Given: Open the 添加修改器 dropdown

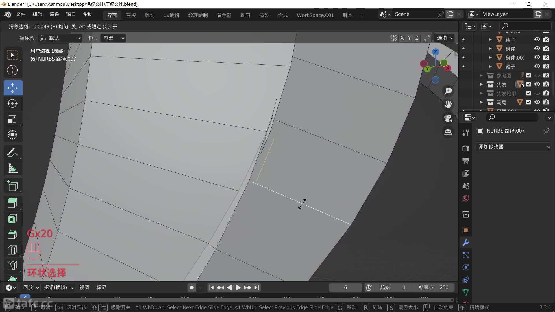Looking at the screenshot, I should (x=514, y=147).
